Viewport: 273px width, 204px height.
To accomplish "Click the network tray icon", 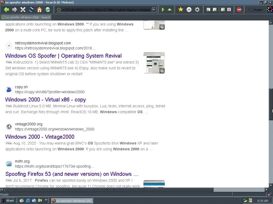I will (x=246, y=201).
